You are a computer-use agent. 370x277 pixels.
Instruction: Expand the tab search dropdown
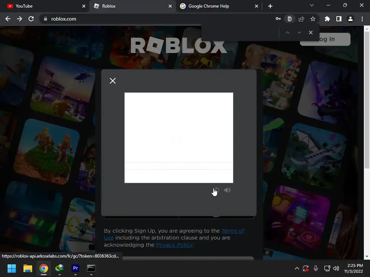click(312, 5)
